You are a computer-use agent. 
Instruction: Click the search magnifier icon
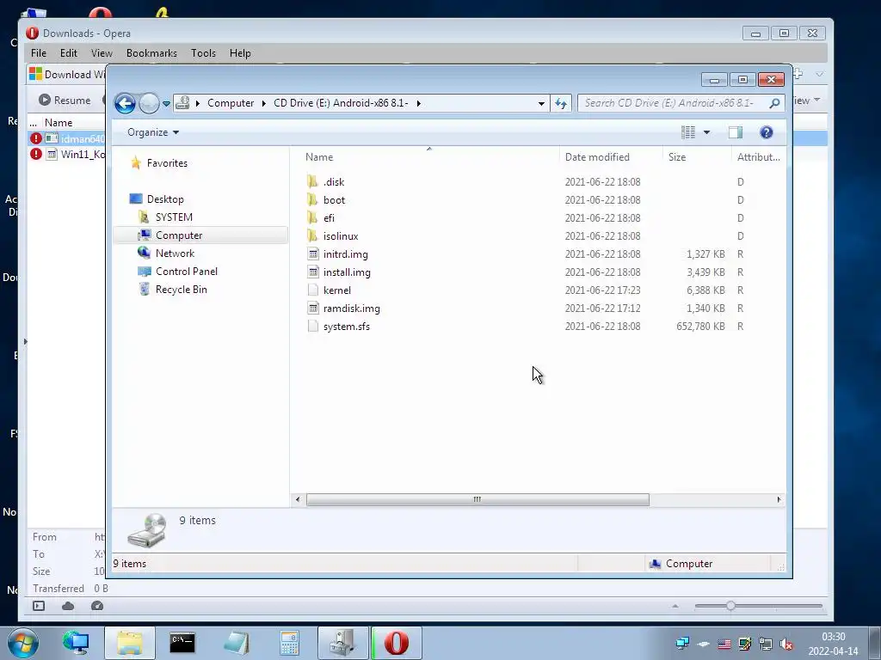tap(774, 103)
